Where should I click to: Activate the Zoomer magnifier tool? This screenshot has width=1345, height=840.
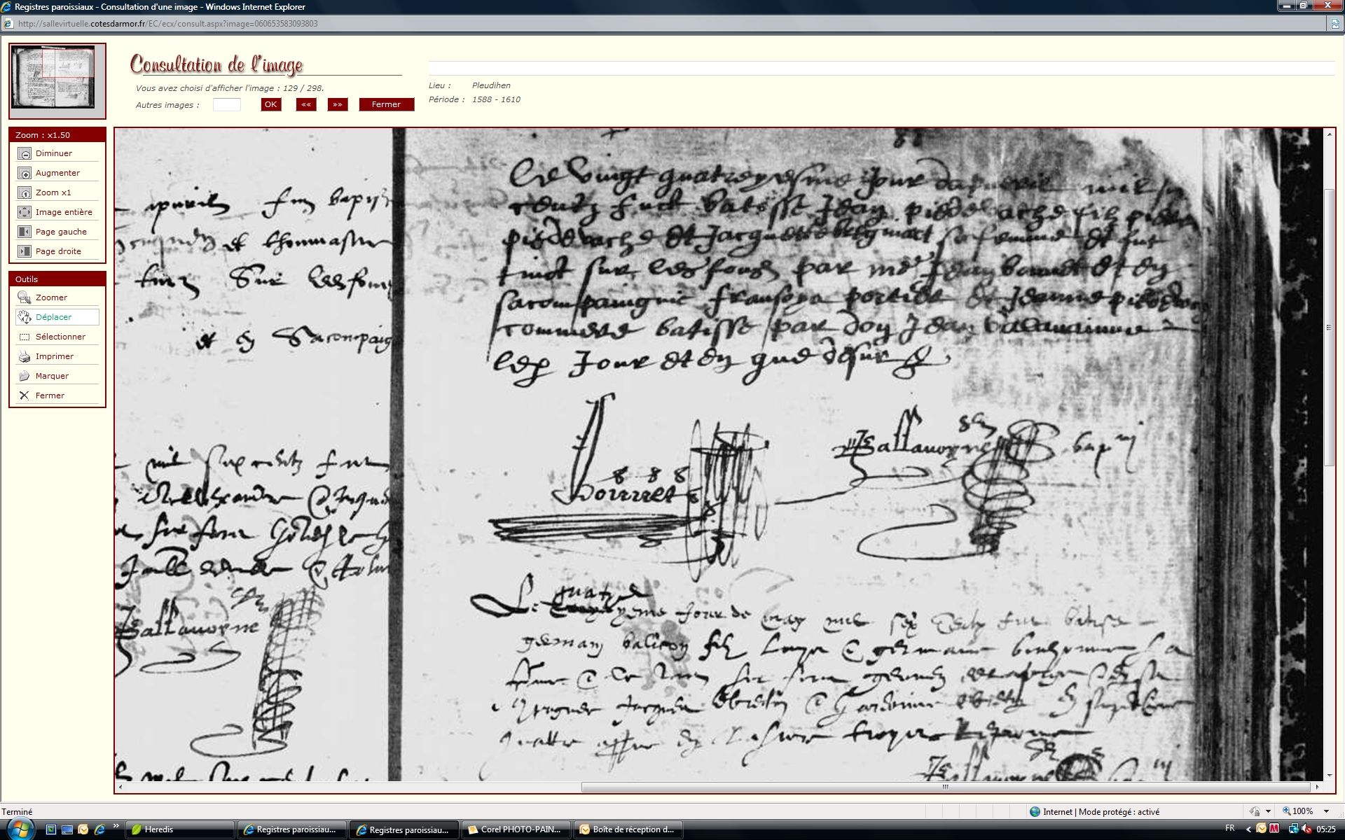(25, 297)
